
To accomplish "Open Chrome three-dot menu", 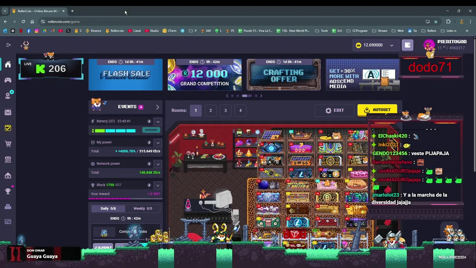I will click(x=471, y=22).
